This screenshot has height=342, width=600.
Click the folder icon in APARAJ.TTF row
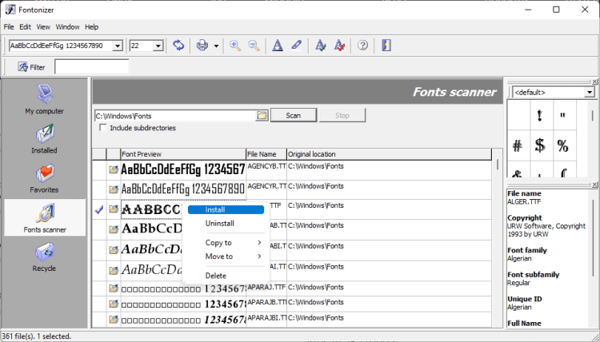[x=114, y=288]
